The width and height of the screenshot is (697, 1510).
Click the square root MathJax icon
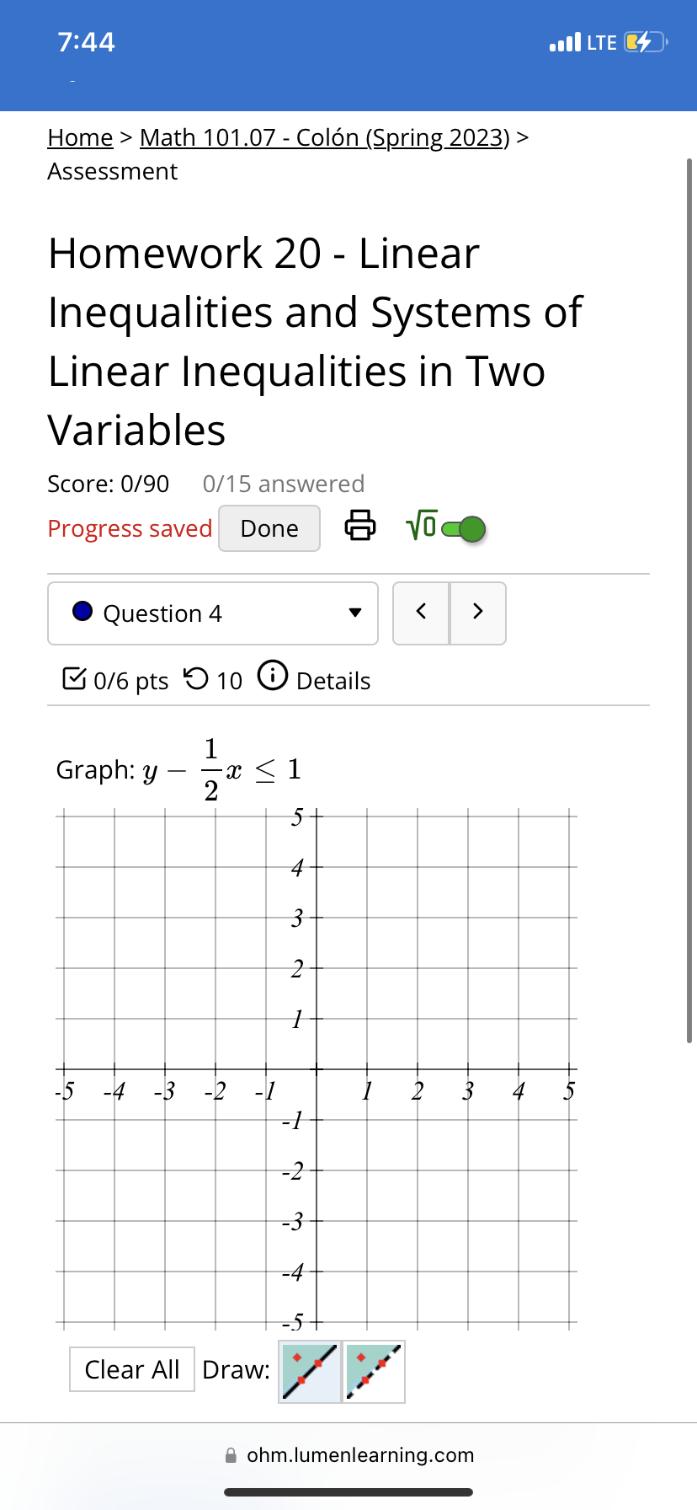pos(421,527)
